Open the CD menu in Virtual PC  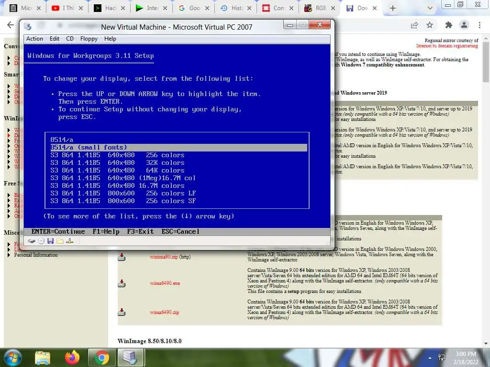(x=70, y=39)
